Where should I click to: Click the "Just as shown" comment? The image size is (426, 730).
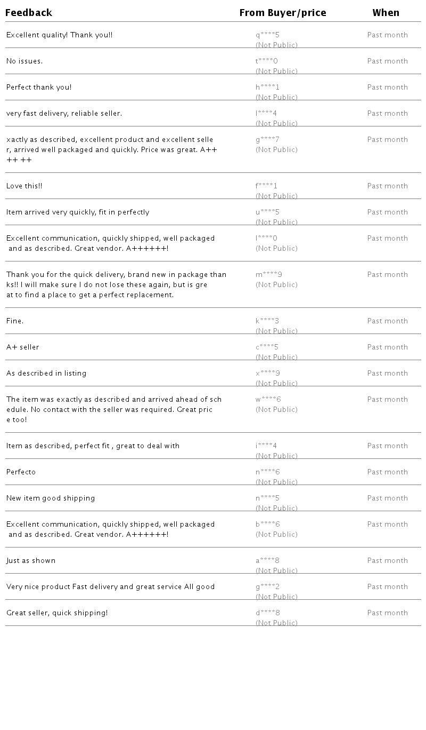31,561
